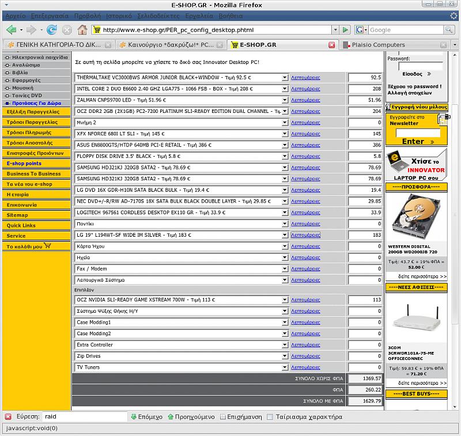Open the ASUS EN8800GTS graphics card dropdown
This screenshot has width=461, height=436.
(x=284, y=145)
